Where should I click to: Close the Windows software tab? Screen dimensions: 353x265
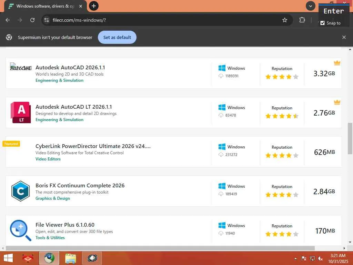pos(81,6)
